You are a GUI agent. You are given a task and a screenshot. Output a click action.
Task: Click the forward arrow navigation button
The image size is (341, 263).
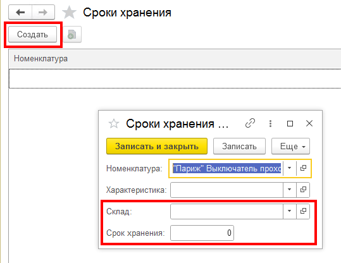(43, 13)
